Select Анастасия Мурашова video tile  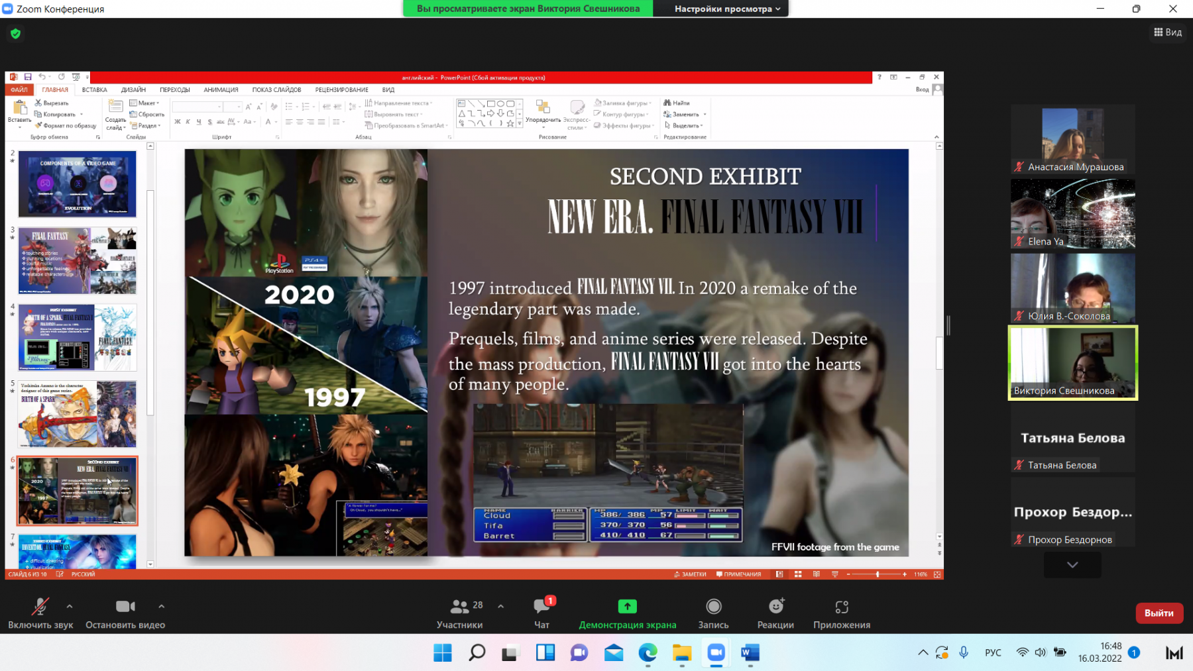[1073, 139]
